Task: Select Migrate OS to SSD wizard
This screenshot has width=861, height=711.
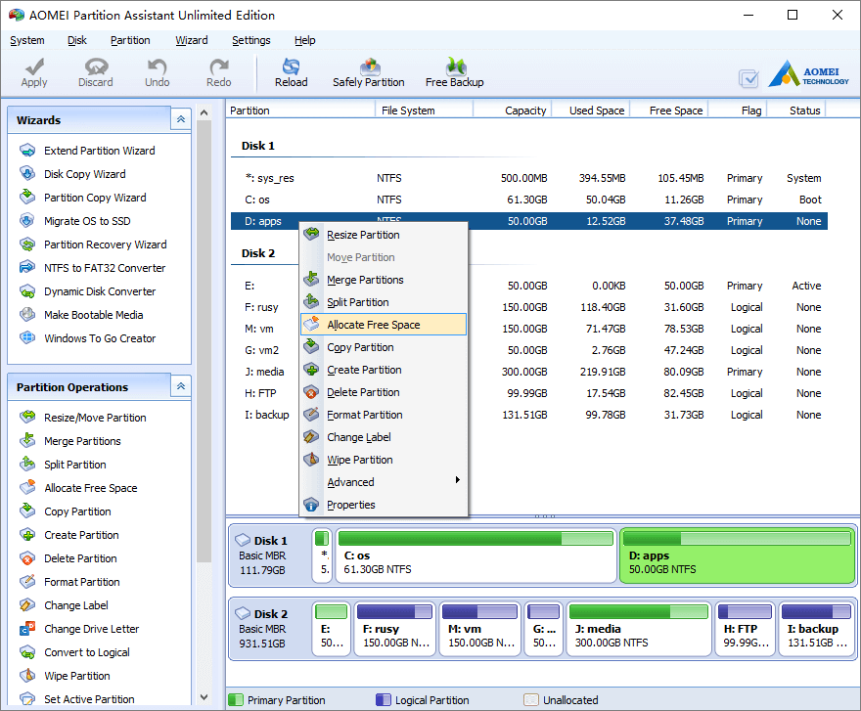Action: pyautogui.click(x=97, y=220)
